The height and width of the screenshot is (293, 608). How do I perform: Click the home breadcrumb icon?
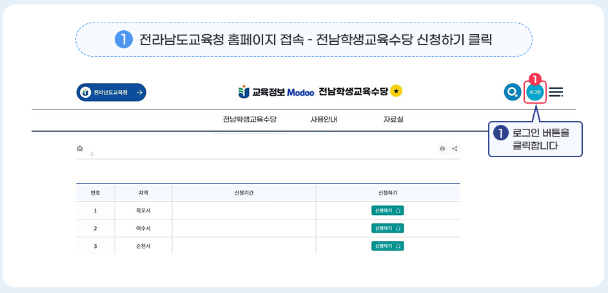pyautogui.click(x=80, y=148)
